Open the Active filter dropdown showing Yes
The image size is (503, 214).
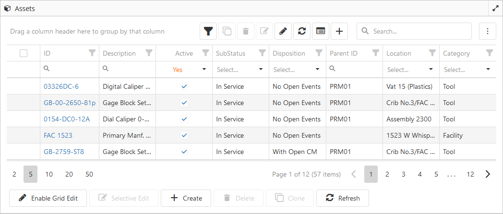pos(204,70)
